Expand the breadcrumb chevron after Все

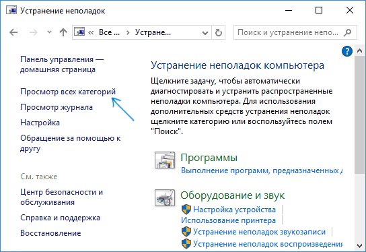tap(128, 32)
